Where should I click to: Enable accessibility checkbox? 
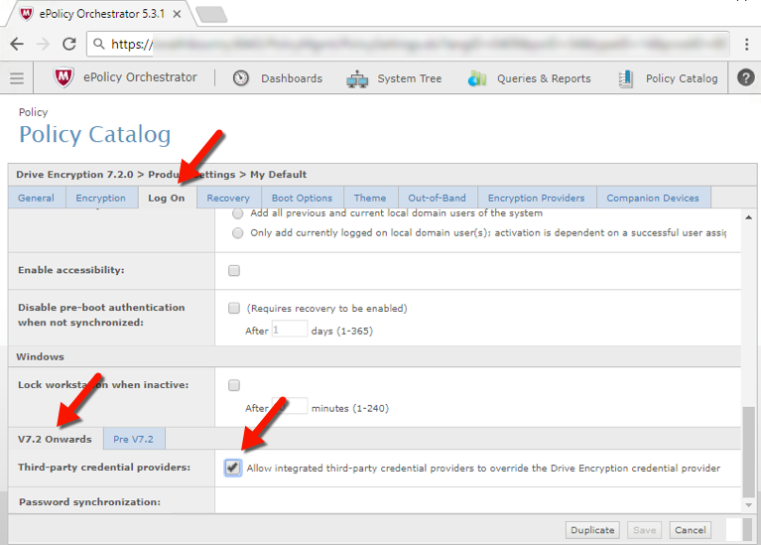click(x=234, y=271)
